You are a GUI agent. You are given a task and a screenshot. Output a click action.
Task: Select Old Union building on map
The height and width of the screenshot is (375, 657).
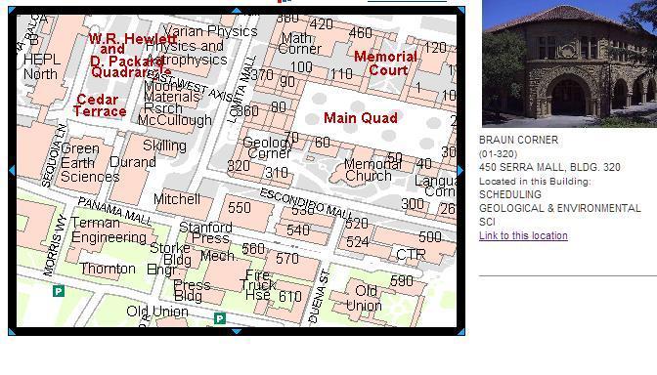(364, 298)
